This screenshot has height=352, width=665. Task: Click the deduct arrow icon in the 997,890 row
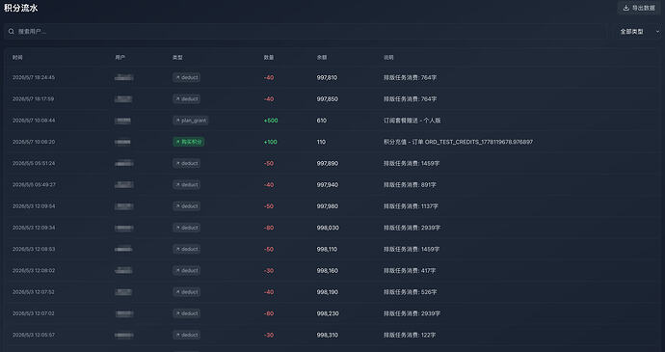[x=177, y=164]
